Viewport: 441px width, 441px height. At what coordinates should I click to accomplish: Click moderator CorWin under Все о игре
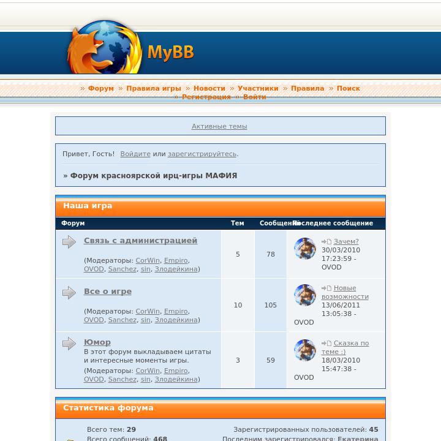[x=148, y=311]
